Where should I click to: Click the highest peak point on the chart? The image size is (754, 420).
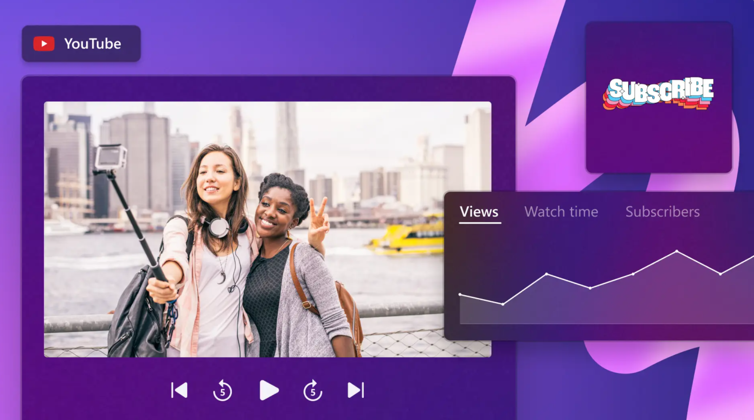[677, 251]
